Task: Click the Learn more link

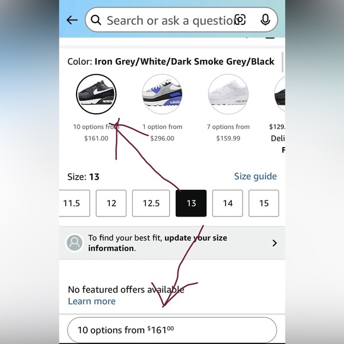Action: coord(92,301)
